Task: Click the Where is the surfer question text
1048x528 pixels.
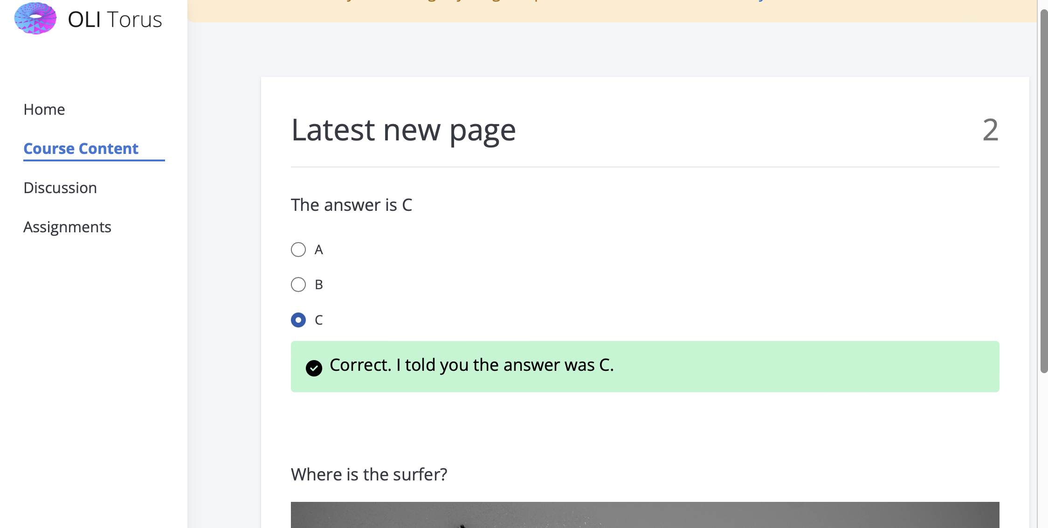Action: (x=369, y=474)
